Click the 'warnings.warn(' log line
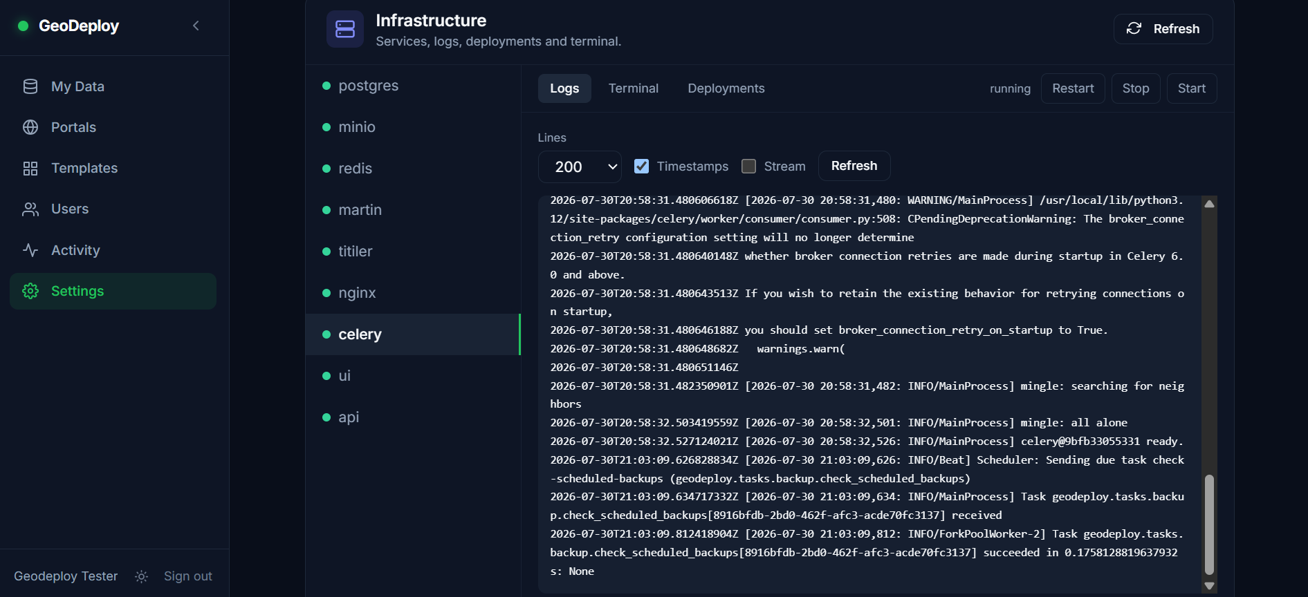The height and width of the screenshot is (597, 1308). click(x=697, y=349)
